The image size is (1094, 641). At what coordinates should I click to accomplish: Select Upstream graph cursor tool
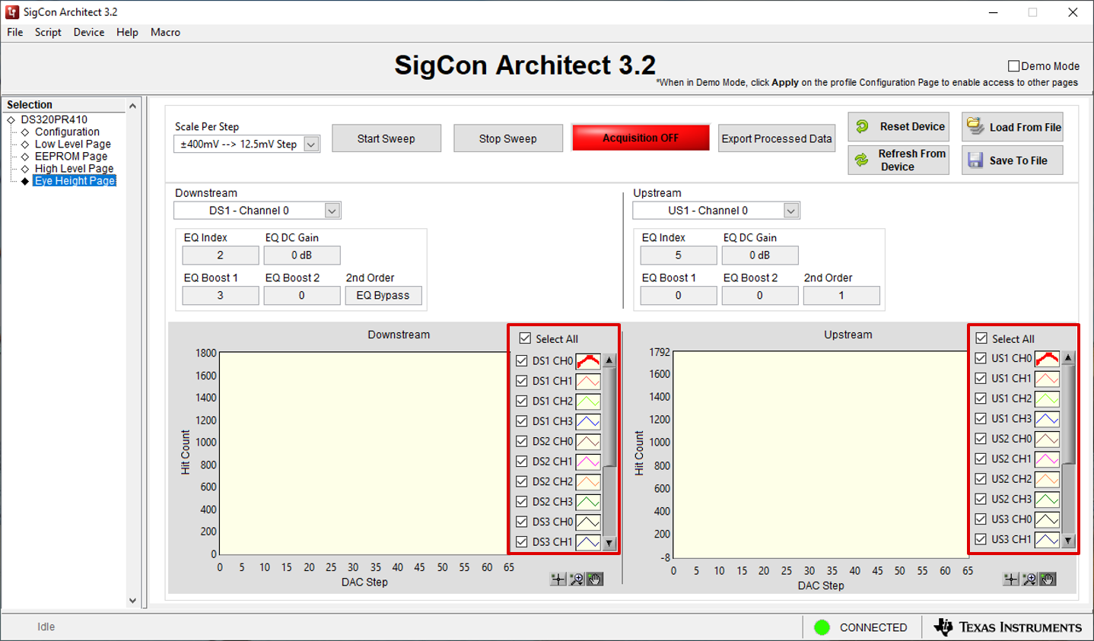point(1011,579)
